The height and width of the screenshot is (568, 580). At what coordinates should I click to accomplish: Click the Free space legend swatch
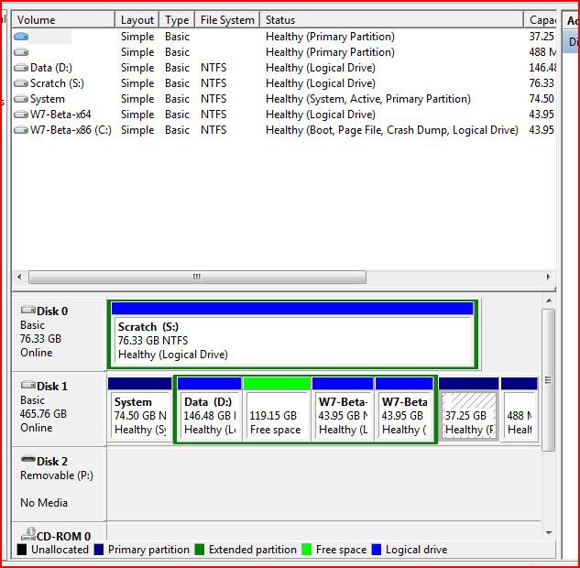[307, 550]
